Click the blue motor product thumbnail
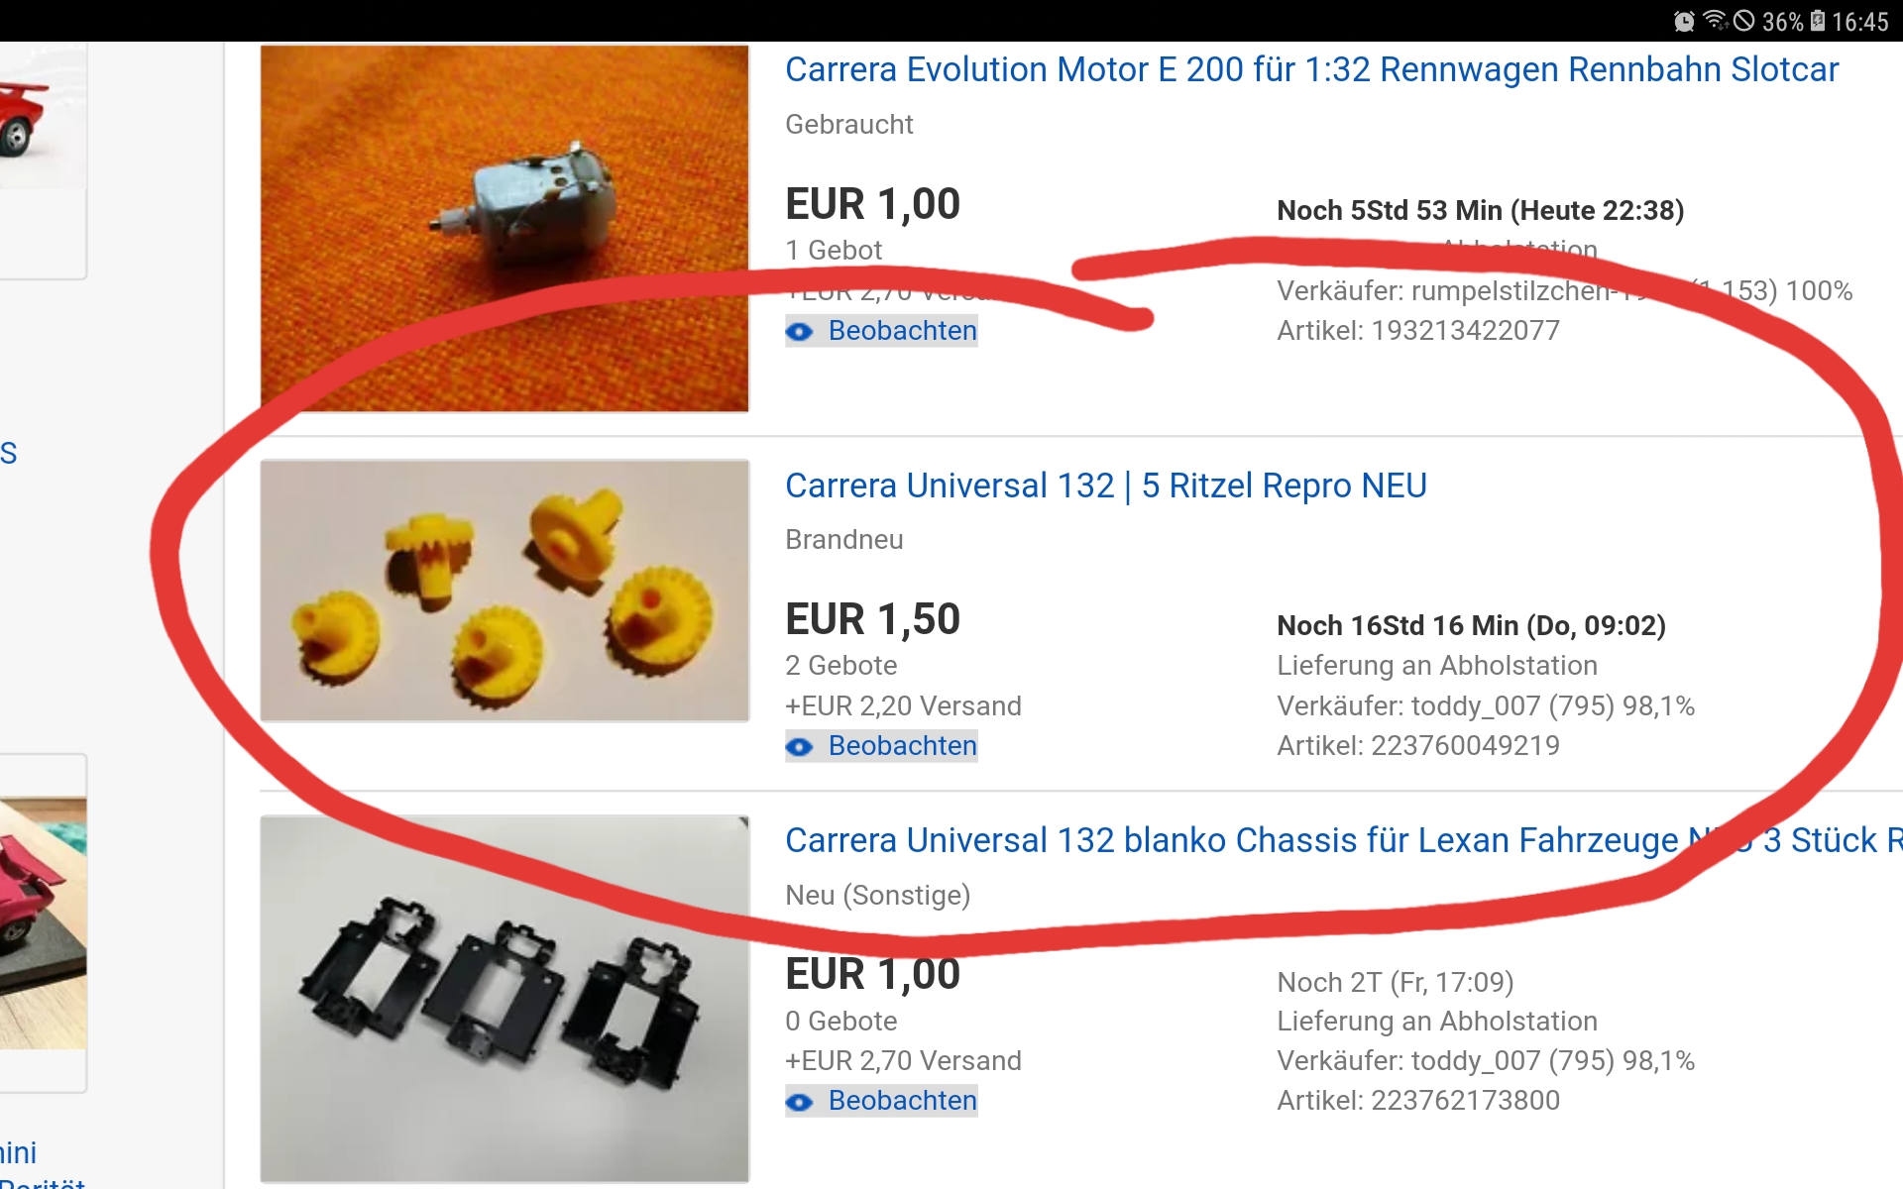The width and height of the screenshot is (1903, 1189). (504, 228)
